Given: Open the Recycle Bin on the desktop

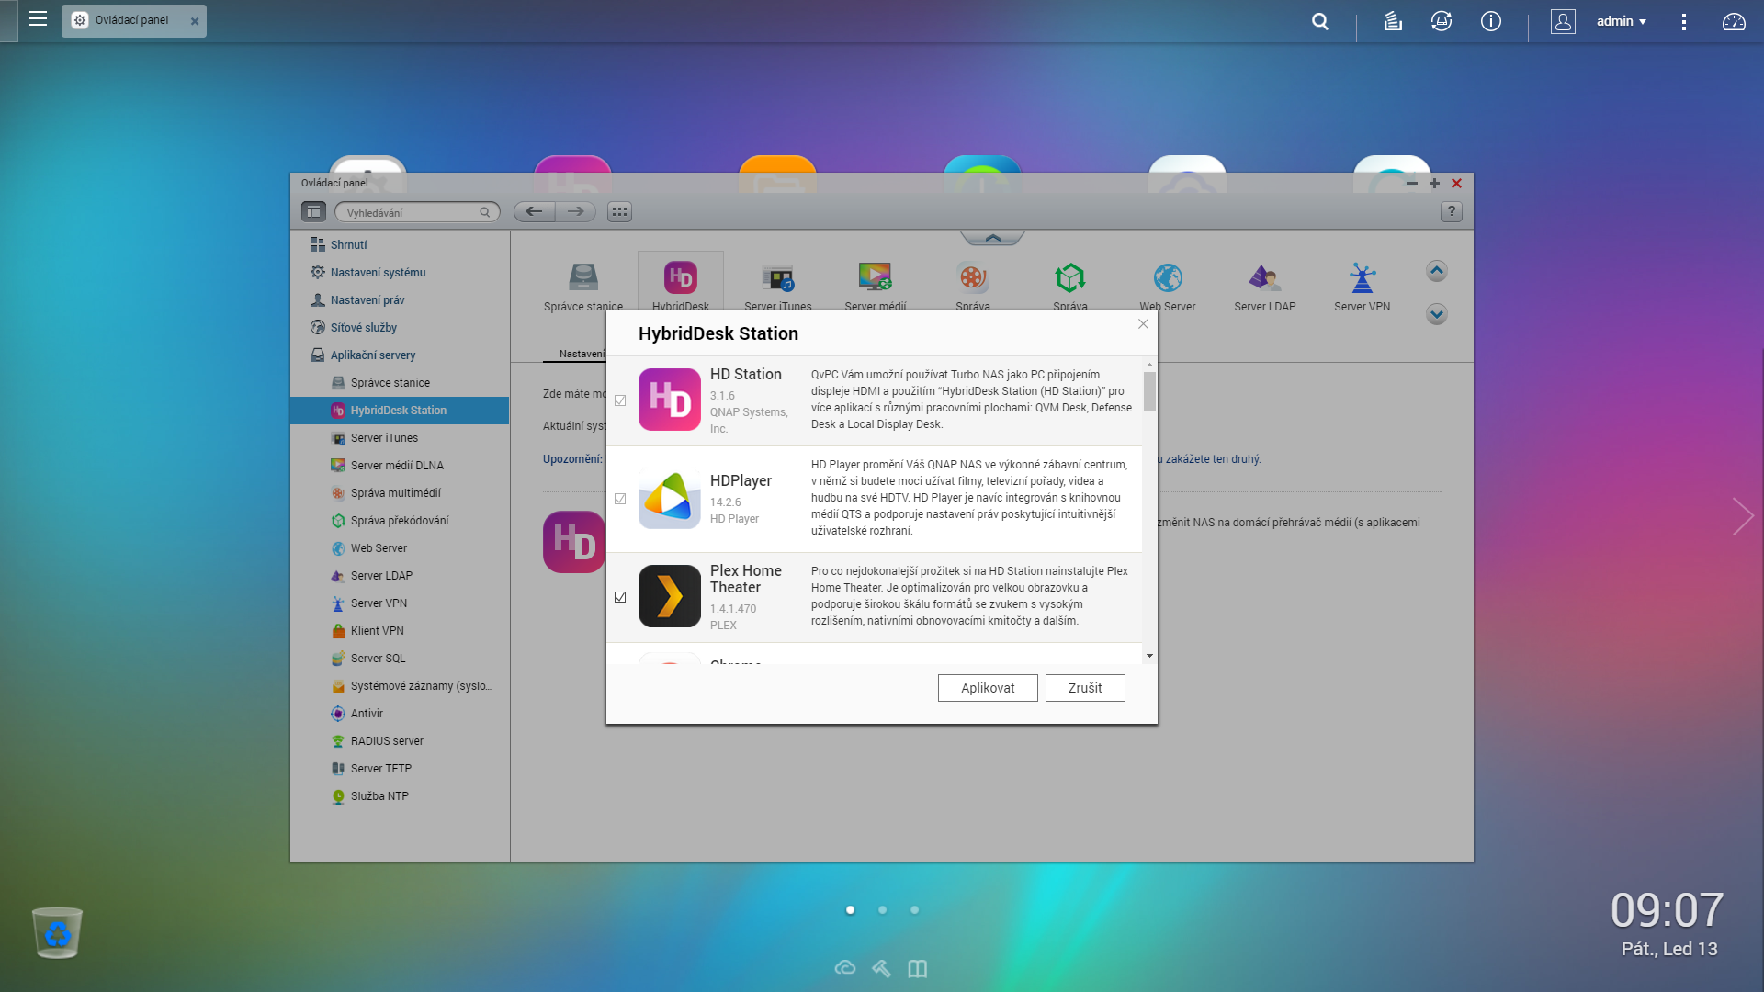Looking at the screenshot, I should pos(57,932).
